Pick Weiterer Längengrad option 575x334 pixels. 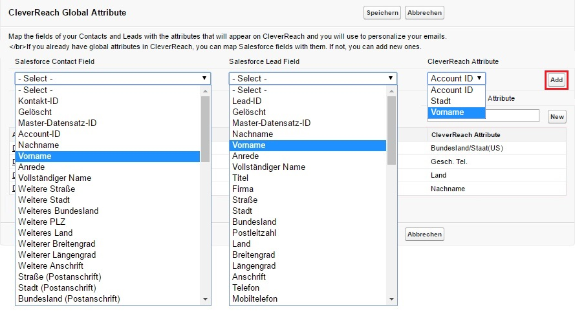tap(108, 255)
